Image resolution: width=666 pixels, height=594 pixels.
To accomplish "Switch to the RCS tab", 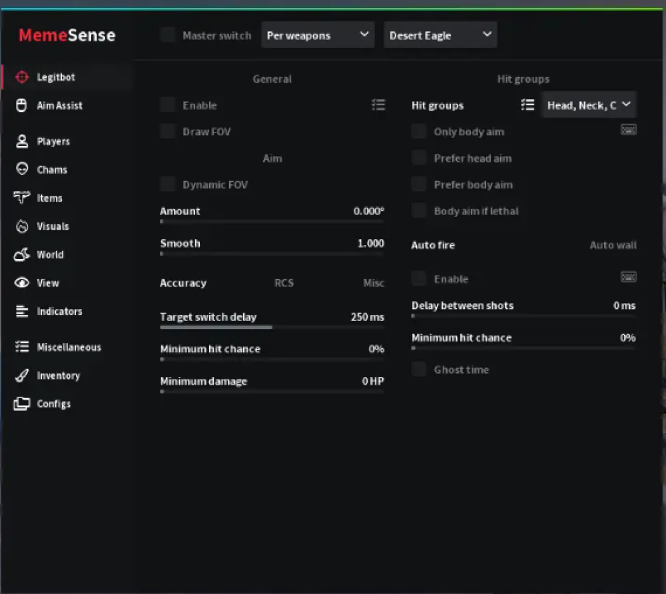I will [x=284, y=283].
